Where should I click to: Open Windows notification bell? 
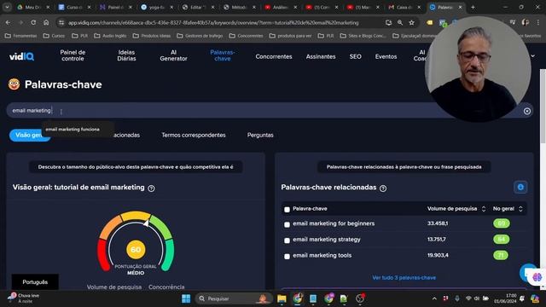pyautogui.click(x=522, y=298)
